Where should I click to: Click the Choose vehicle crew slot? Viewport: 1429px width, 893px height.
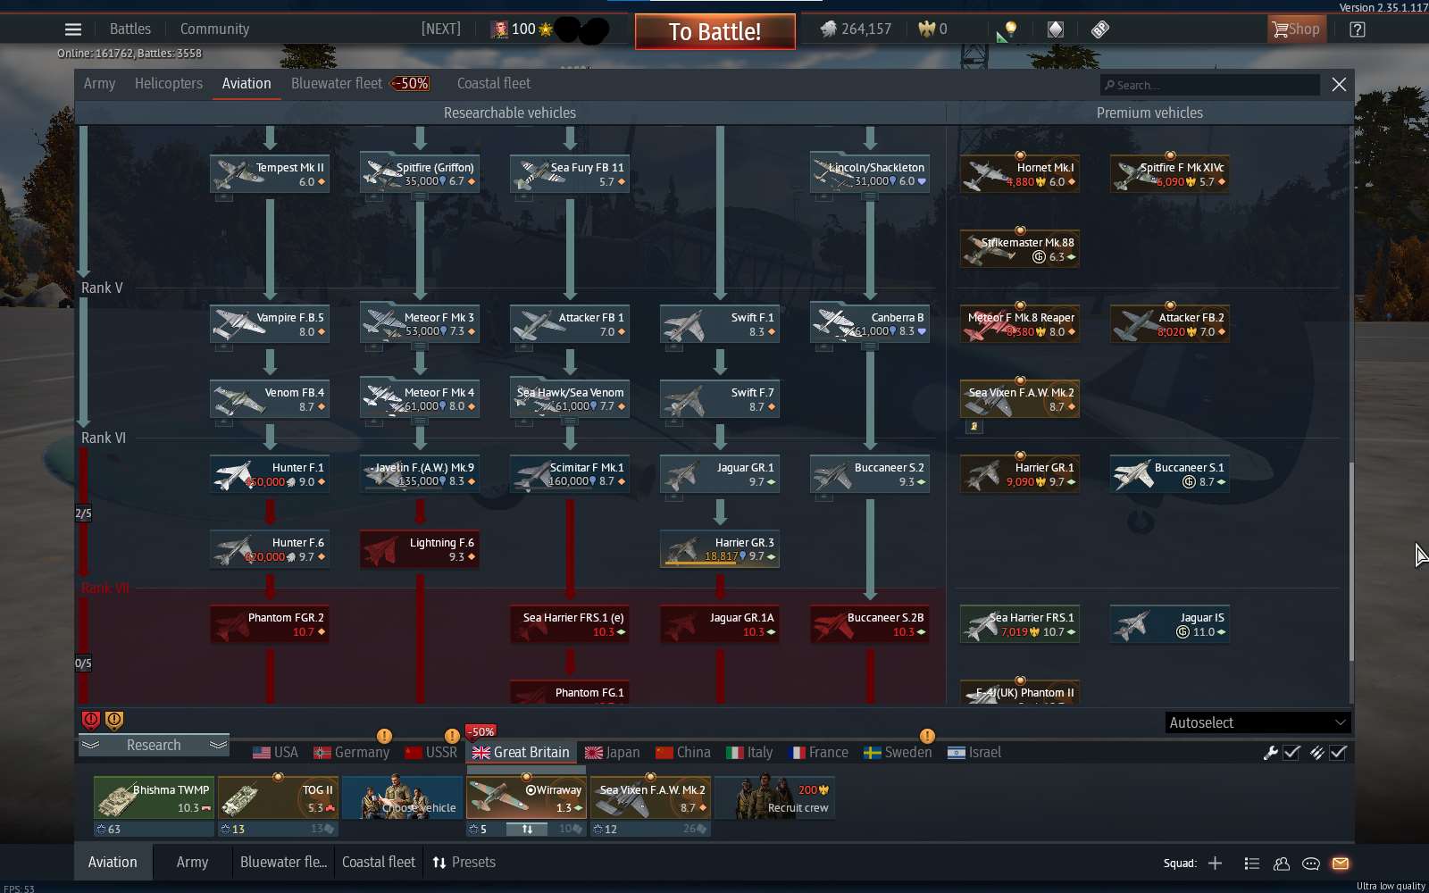tap(402, 797)
